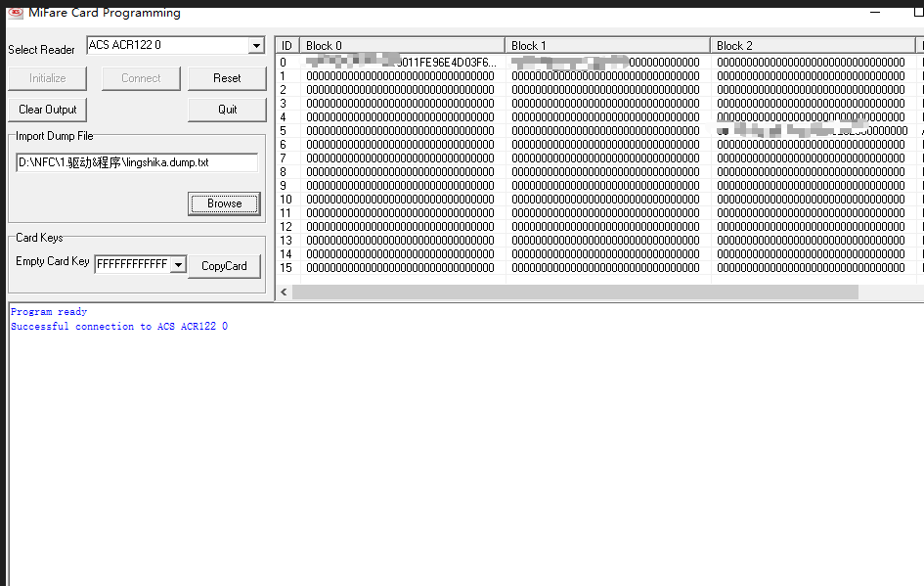
Task: Select the Block 0 column header
Action: 402,46
